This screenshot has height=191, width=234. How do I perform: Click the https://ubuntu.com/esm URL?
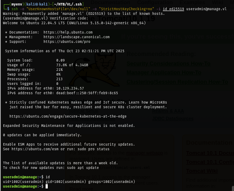[35, 149]
